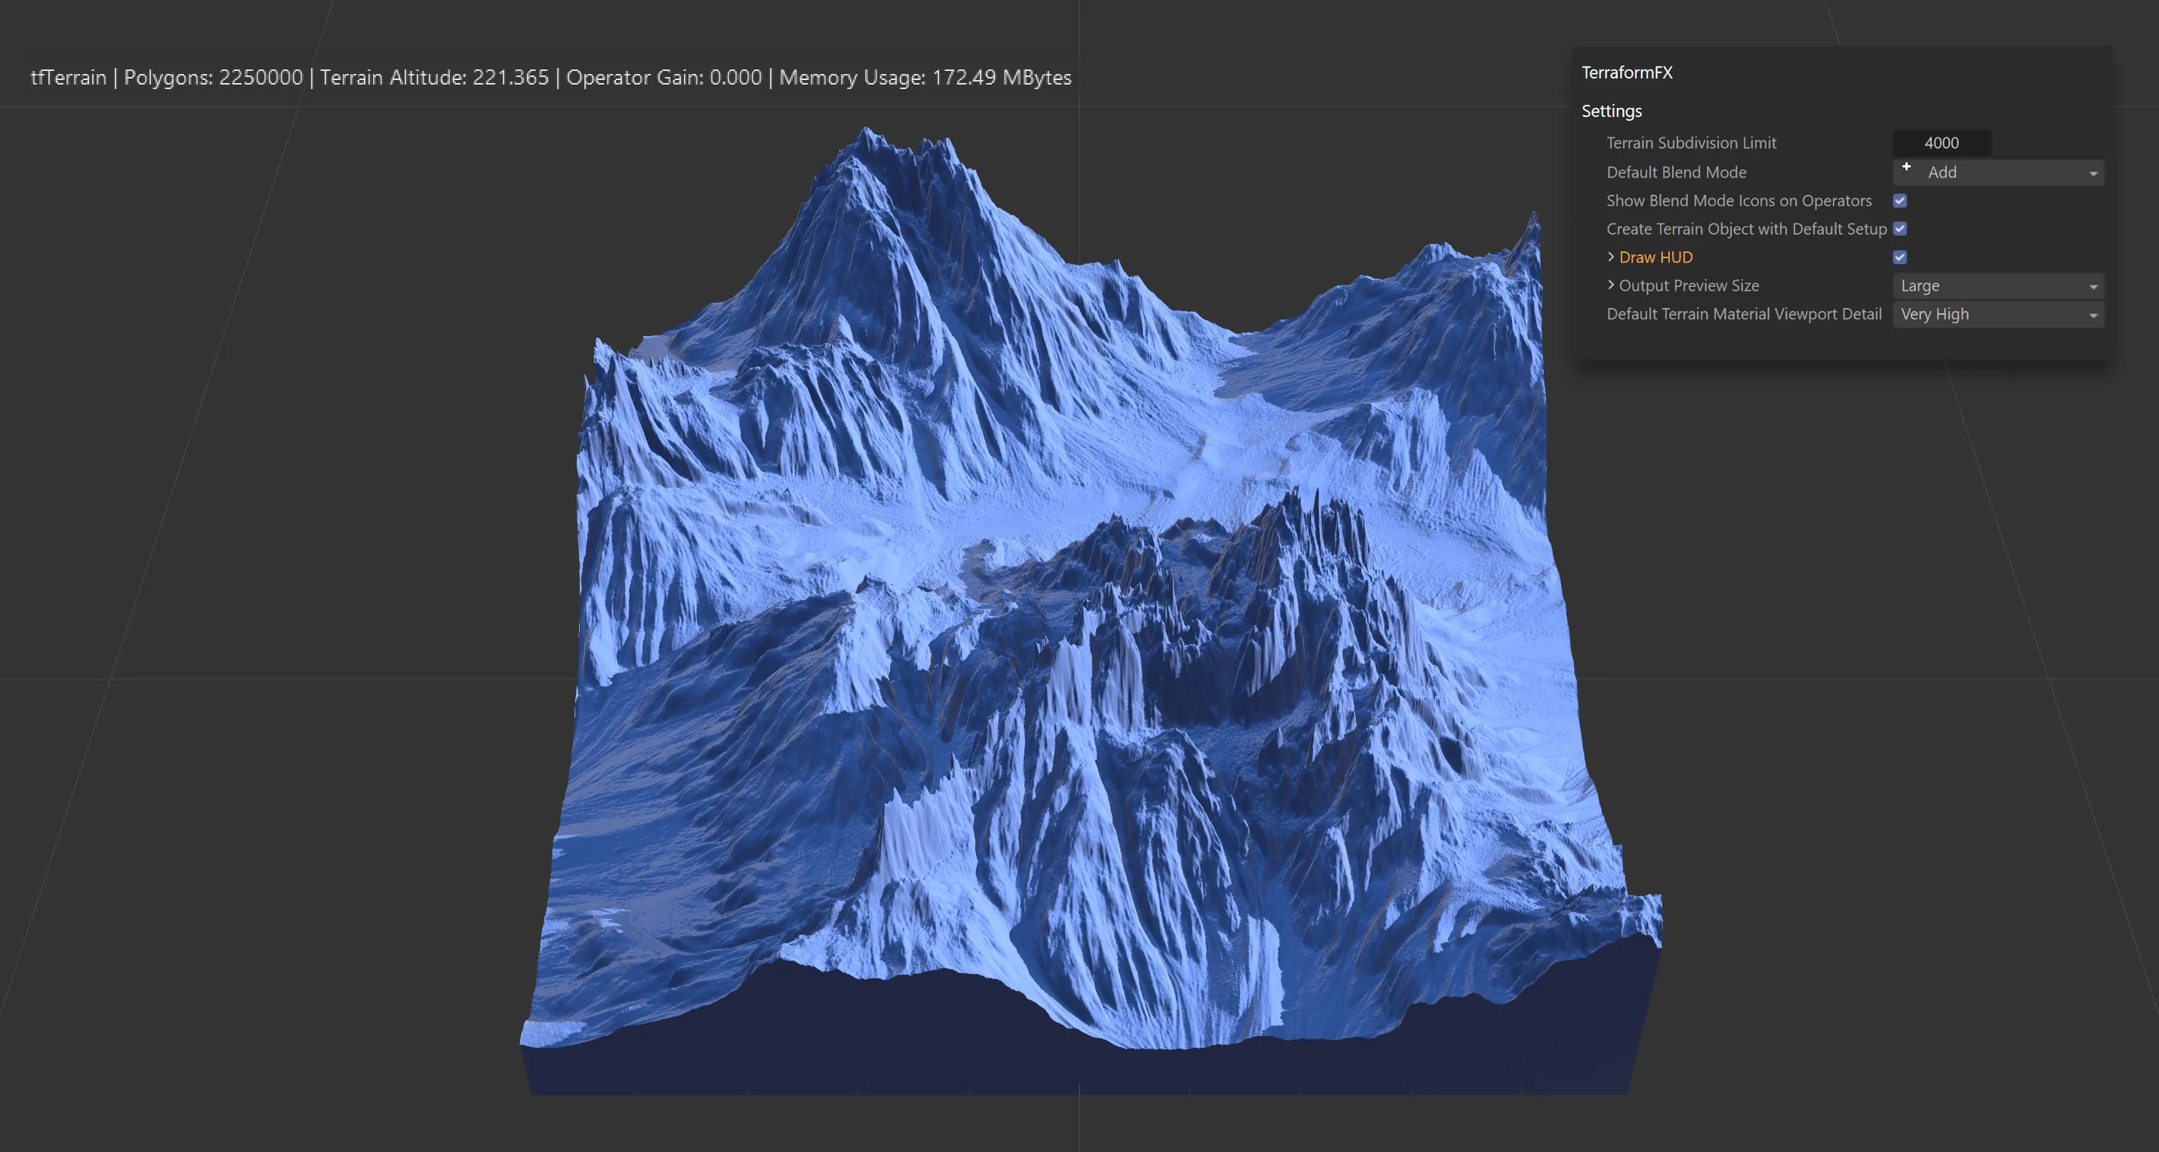Disable Show Blend Mode Icons on Operators
The width and height of the screenshot is (2159, 1152).
click(x=1900, y=200)
